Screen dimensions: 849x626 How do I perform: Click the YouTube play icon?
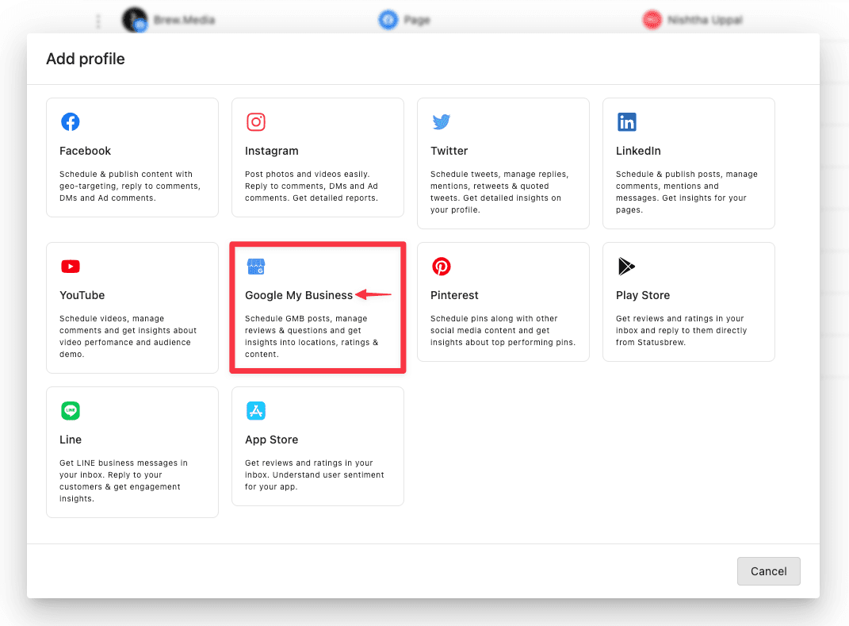(71, 266)
